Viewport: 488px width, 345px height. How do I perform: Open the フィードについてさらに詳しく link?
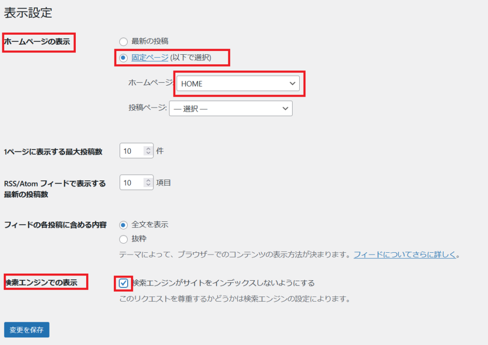(405, 255)
